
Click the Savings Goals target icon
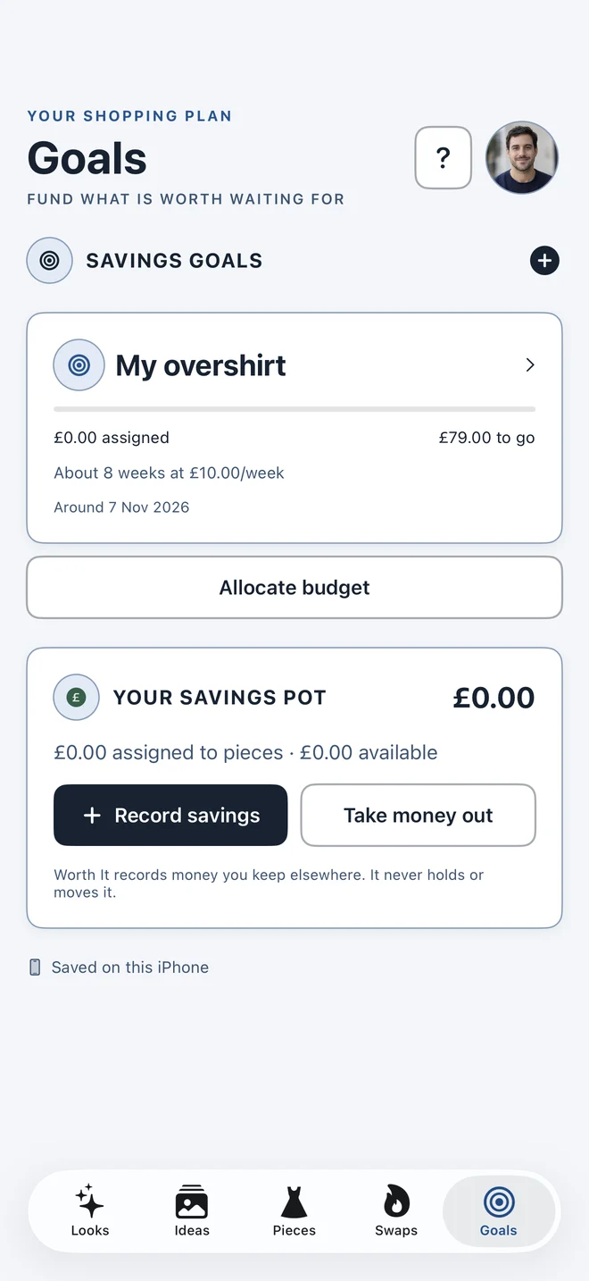point(50,261)
